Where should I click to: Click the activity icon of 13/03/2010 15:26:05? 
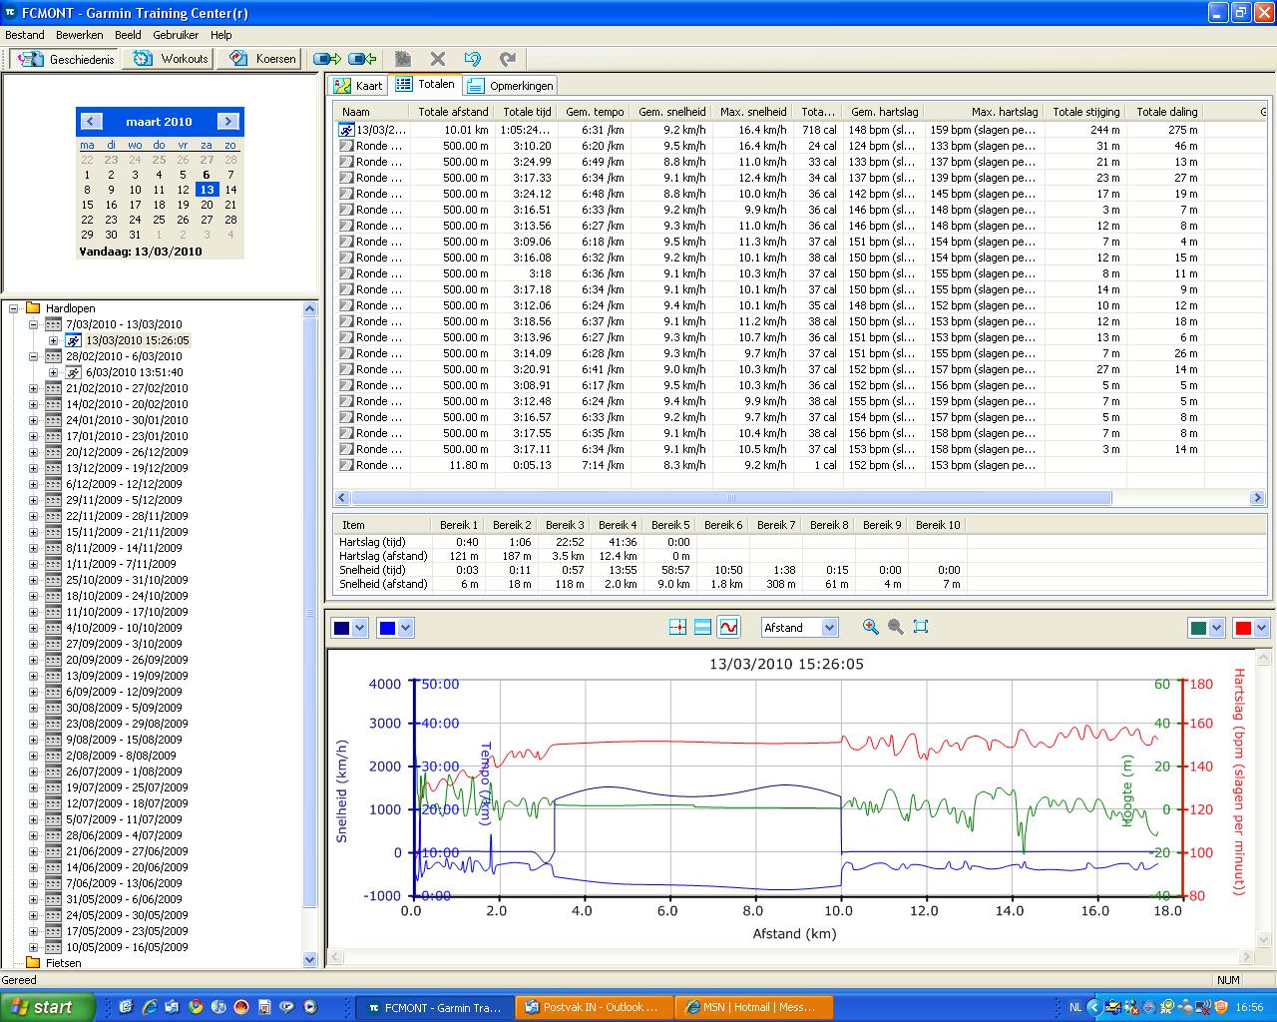click(74, 340)
